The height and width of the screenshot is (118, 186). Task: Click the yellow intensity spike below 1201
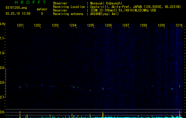(x=20, y=114)
